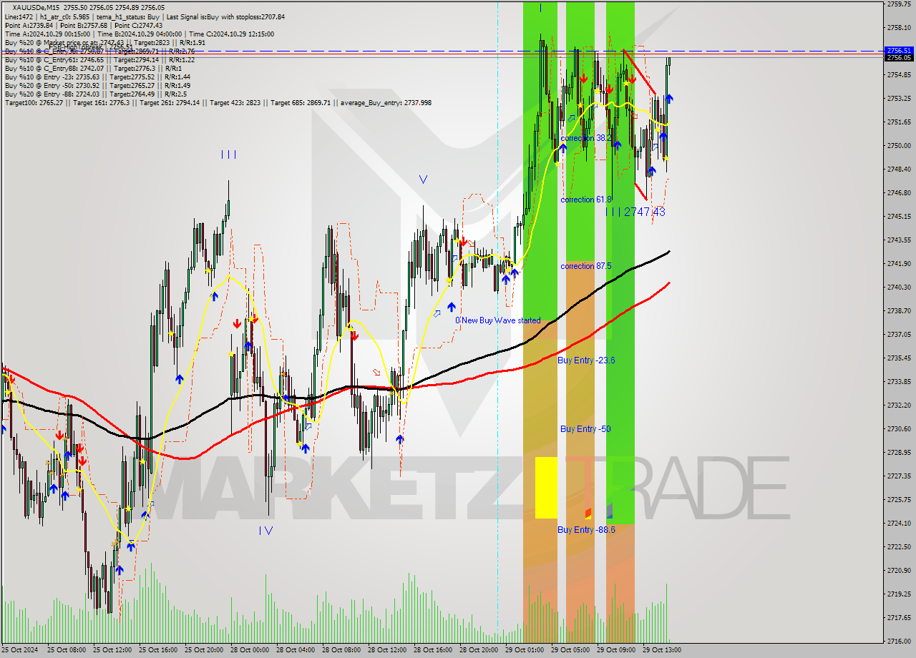Viewport: 916px width, 658px height.
Task: Click the 2756.05 current price tag
Action: 899,57
